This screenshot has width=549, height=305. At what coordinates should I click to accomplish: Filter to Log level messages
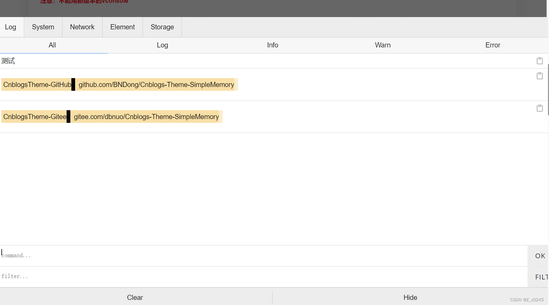(163, 45)
